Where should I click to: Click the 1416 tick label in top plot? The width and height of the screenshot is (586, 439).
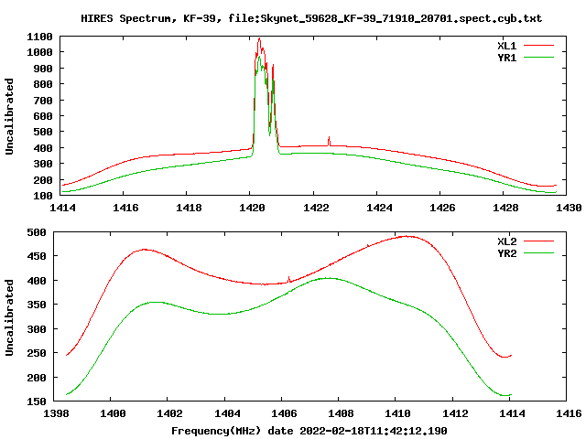tap(125, 208)
